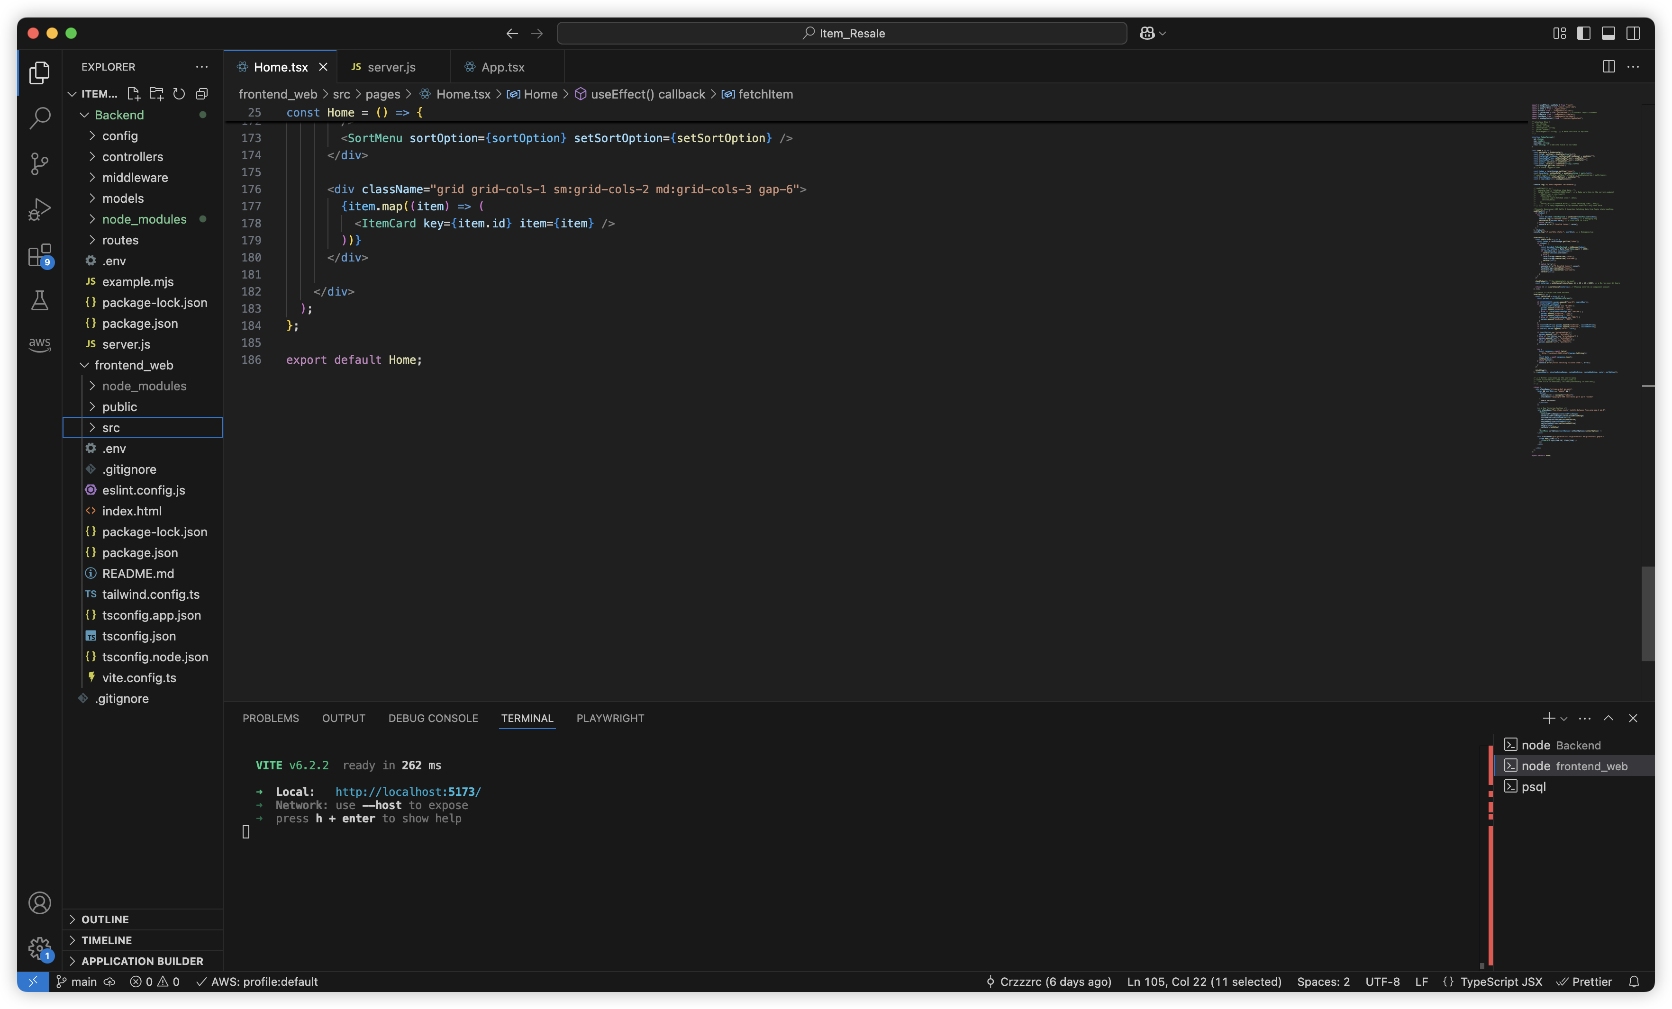Expand the routes folder
The width and height of the screenshot is (1672, 1009).
(143, 240)
